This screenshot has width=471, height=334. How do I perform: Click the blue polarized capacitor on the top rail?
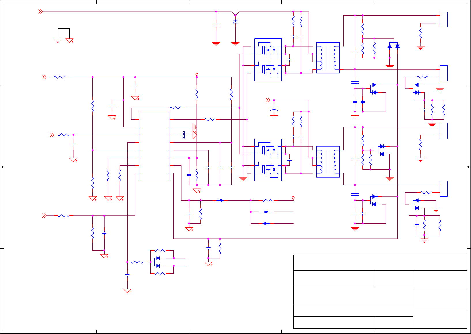pos(235,22)
